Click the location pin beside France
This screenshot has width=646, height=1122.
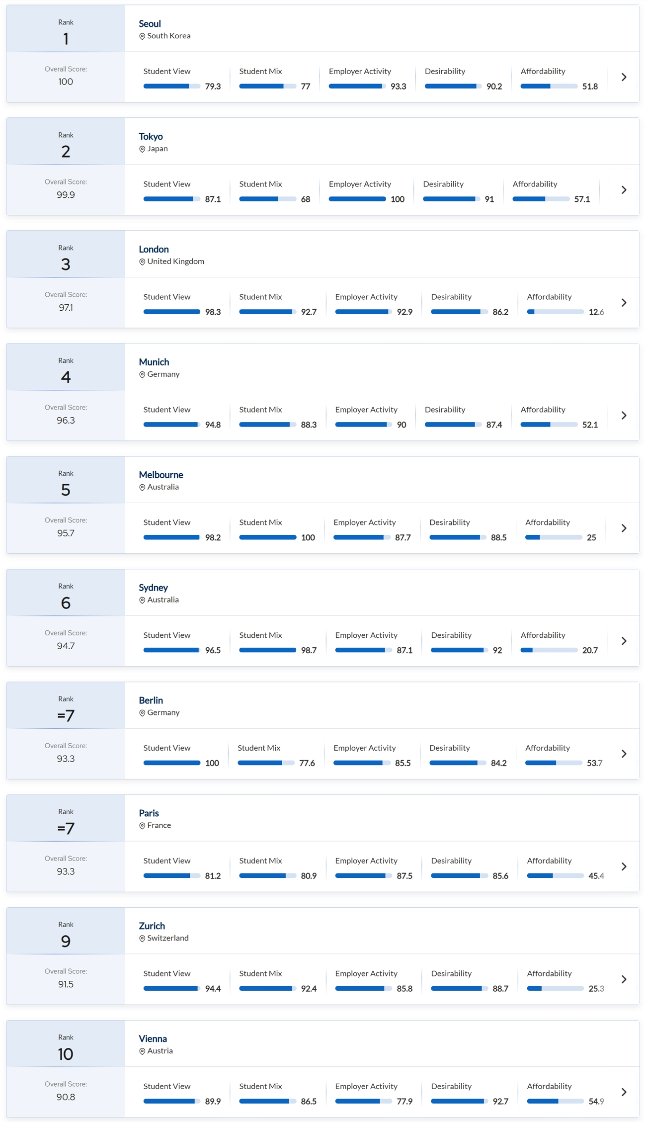pyautogui.click(x=142, y=826)
